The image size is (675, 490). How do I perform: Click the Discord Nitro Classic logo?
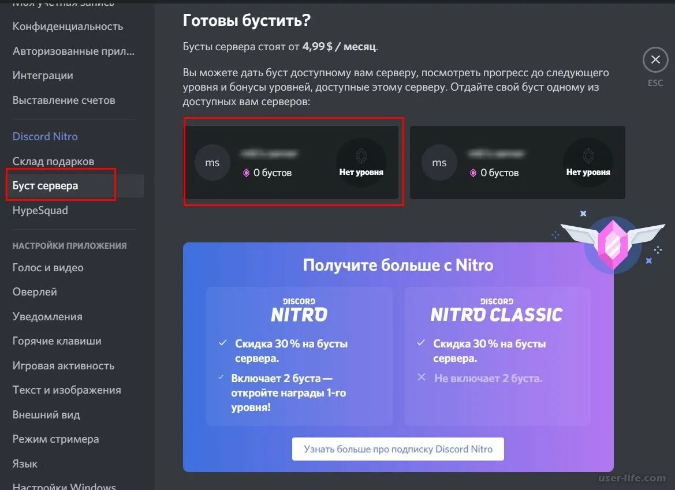(x=497, y=310)
